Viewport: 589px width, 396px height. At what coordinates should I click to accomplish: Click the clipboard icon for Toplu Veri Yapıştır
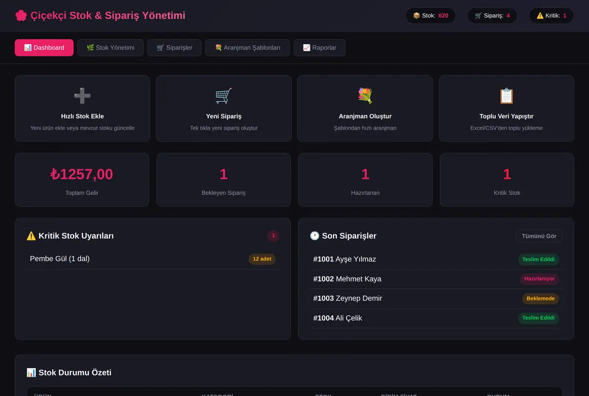point(507,96)
